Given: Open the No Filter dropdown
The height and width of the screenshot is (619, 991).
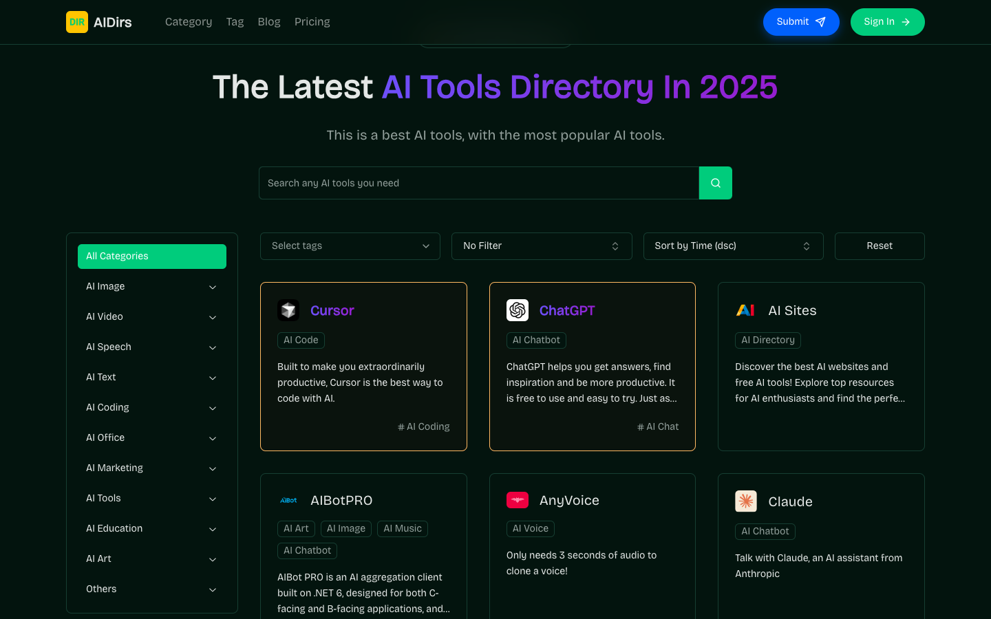Looking at the screenshot, I should pos(542,246).
